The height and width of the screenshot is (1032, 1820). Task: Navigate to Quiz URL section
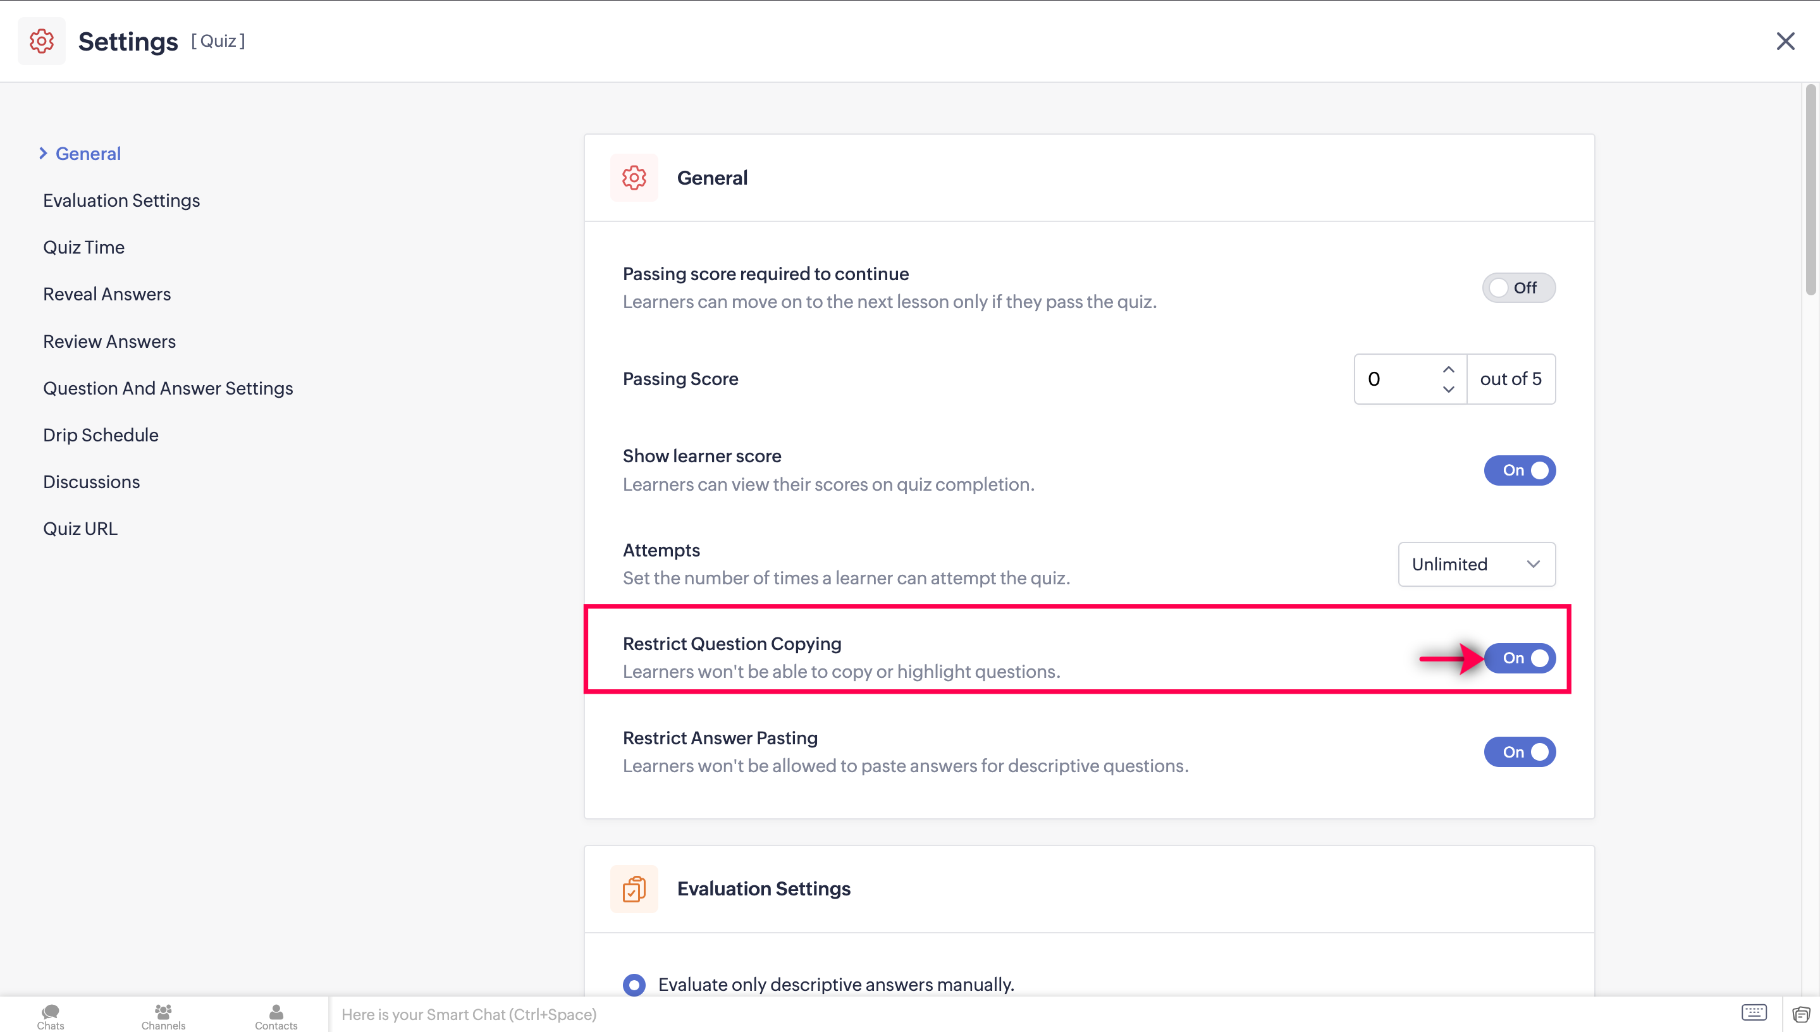coord(80,529)
